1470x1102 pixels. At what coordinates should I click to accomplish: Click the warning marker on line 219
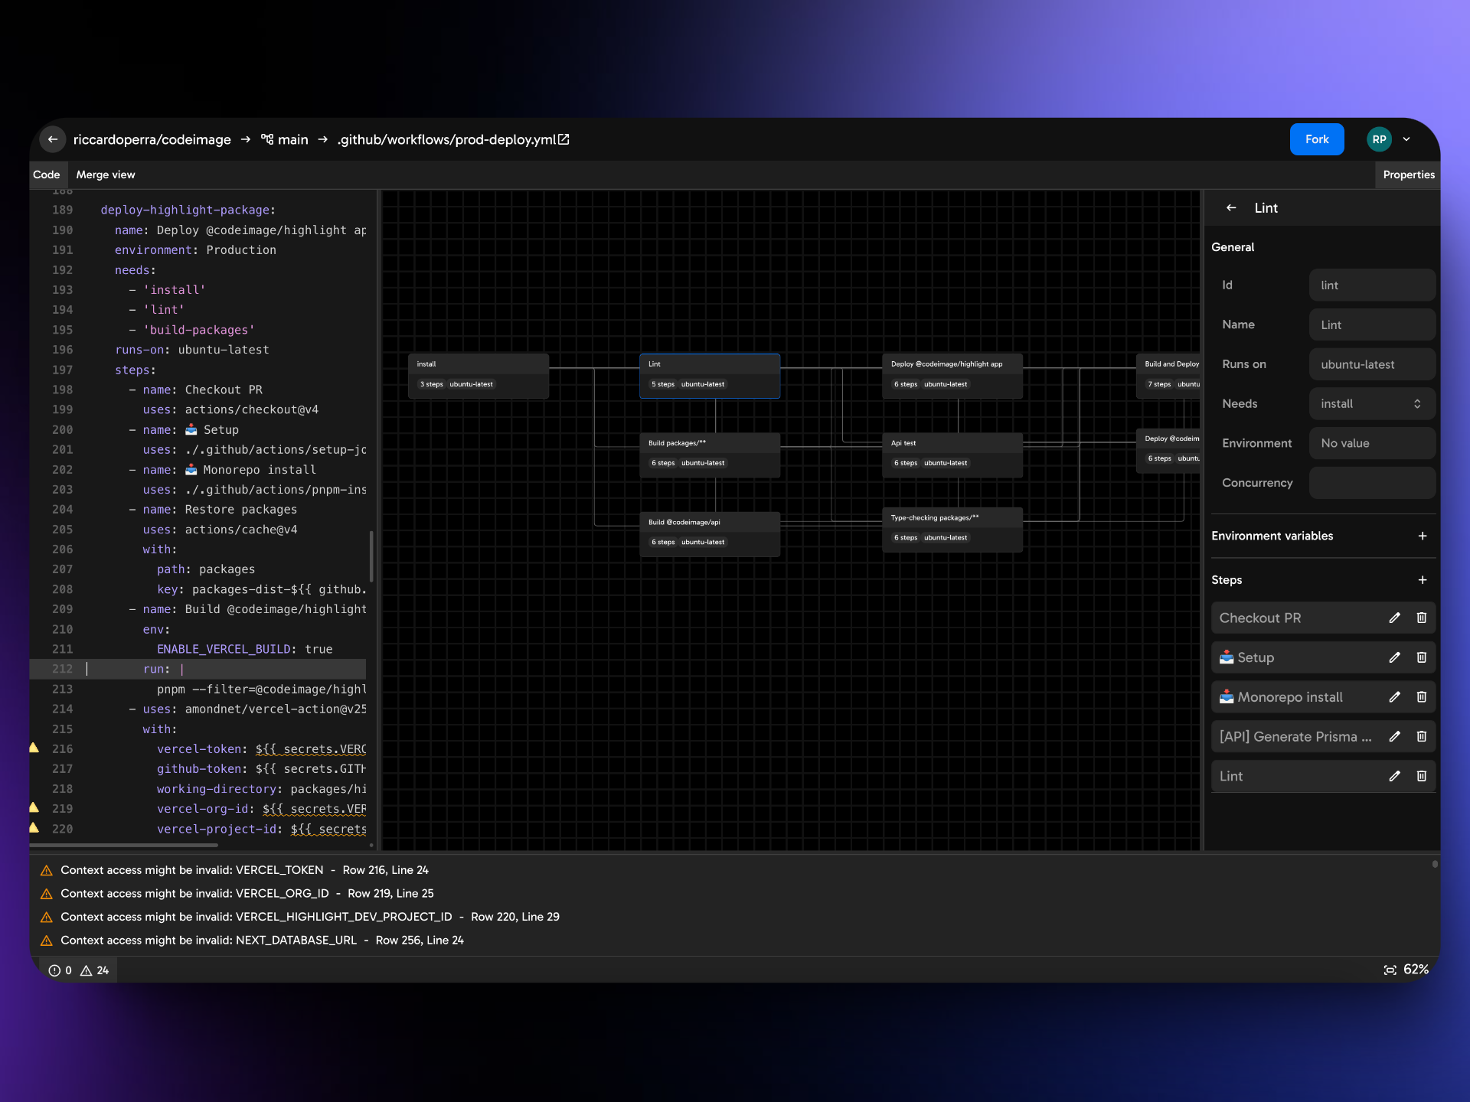[x=34, y=807]
